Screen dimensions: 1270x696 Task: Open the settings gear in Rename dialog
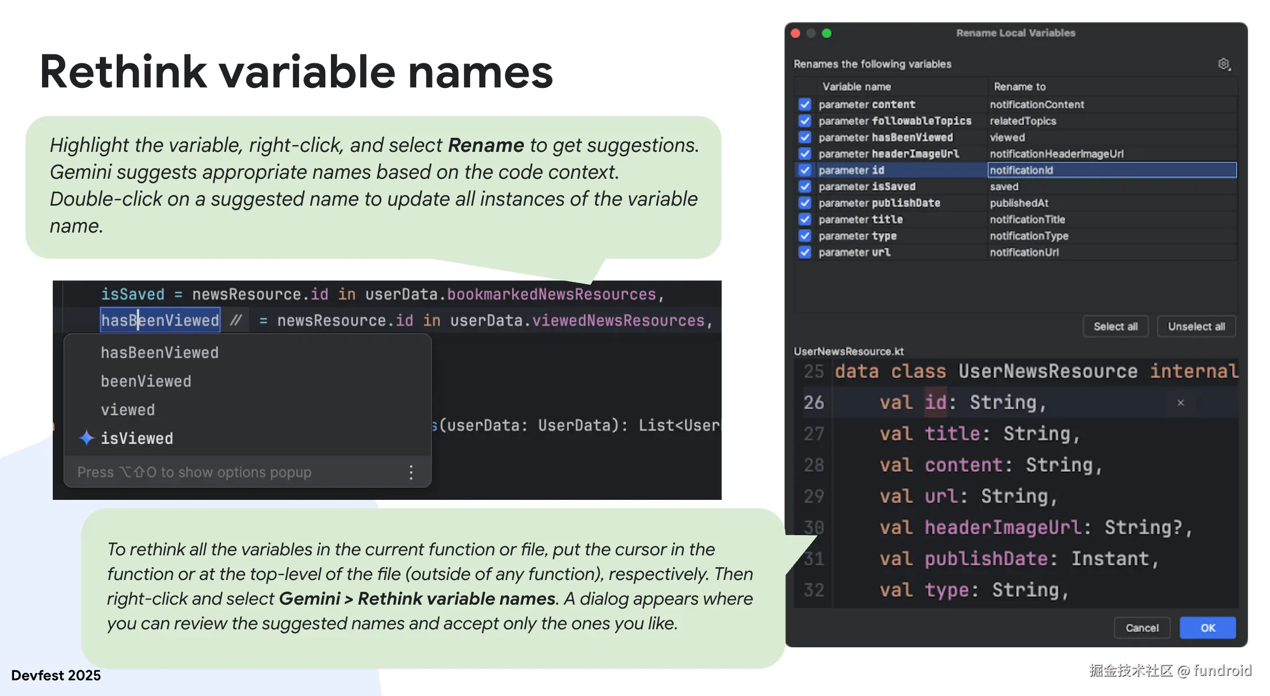1223,64
